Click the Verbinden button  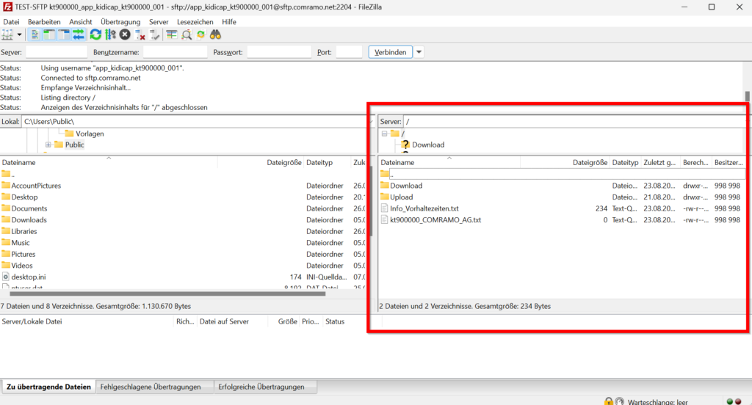(391, 52)
